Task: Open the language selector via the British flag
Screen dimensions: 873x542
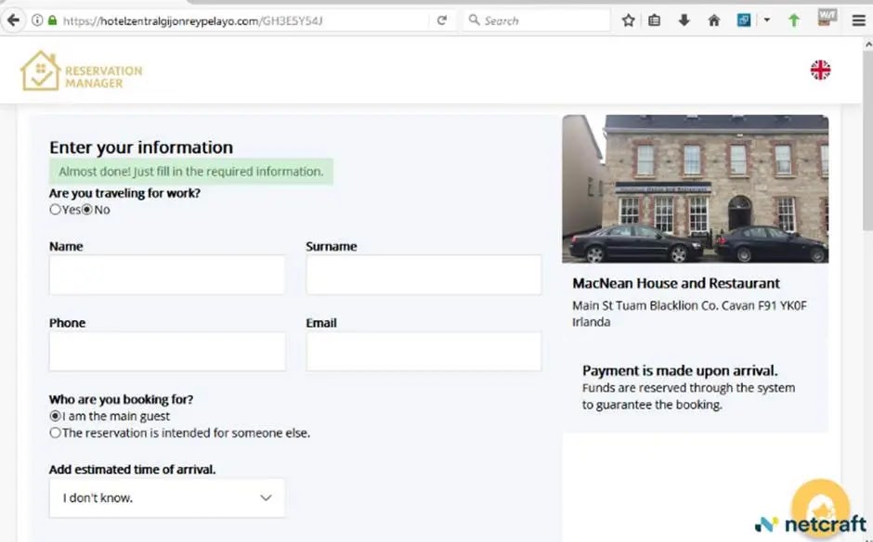Action: (x=820, y=70)
